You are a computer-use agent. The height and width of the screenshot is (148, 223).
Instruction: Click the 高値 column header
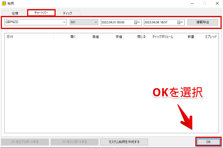[x=89, y=37]
